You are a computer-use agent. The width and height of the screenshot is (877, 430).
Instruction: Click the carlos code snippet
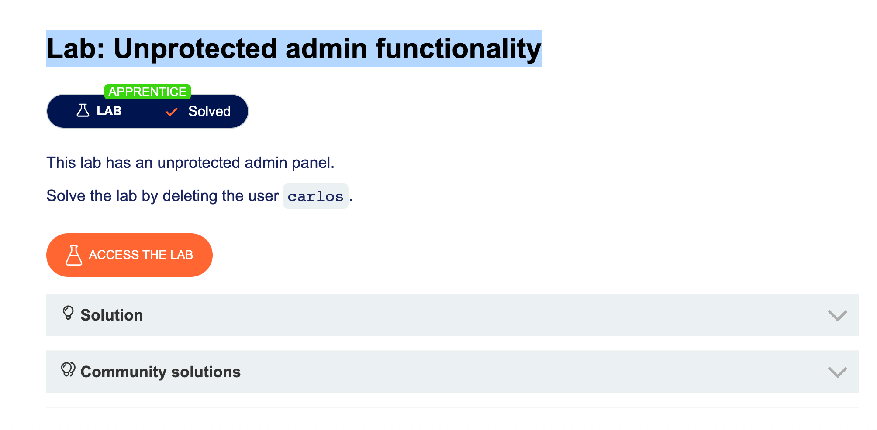[315, 196]
